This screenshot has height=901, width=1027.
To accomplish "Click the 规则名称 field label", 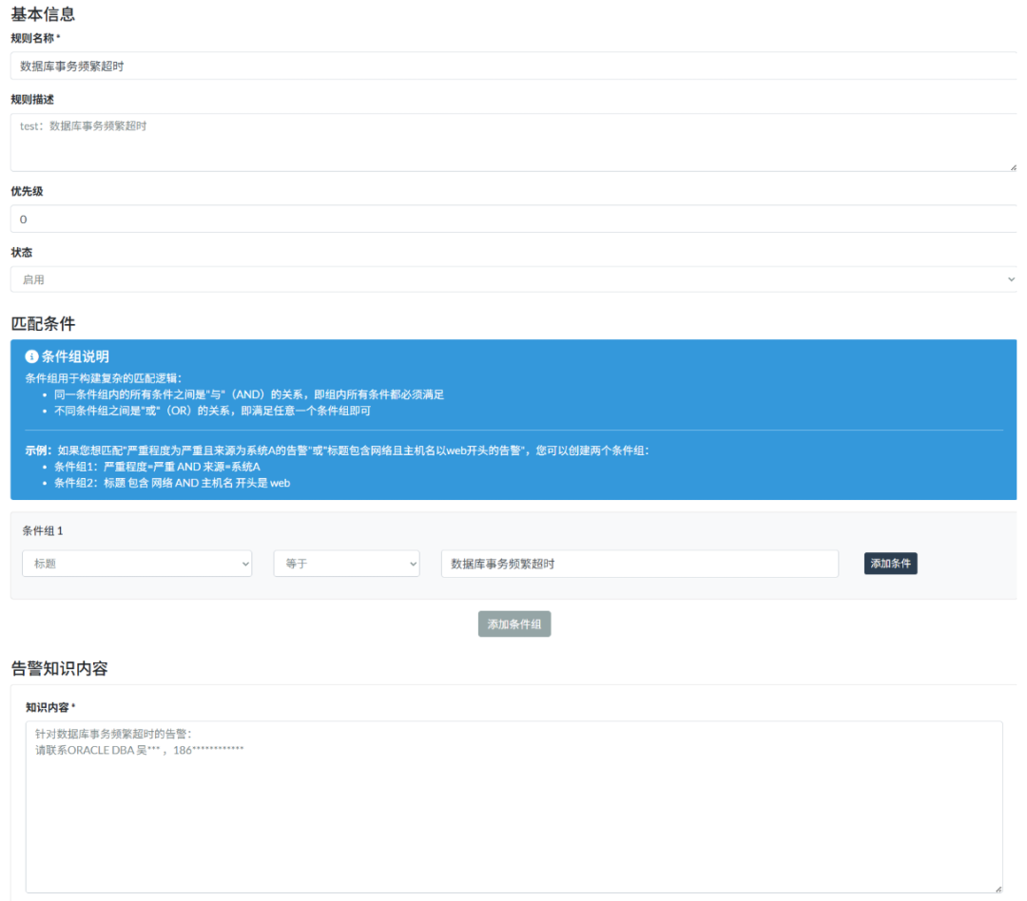I will point(33,38).
